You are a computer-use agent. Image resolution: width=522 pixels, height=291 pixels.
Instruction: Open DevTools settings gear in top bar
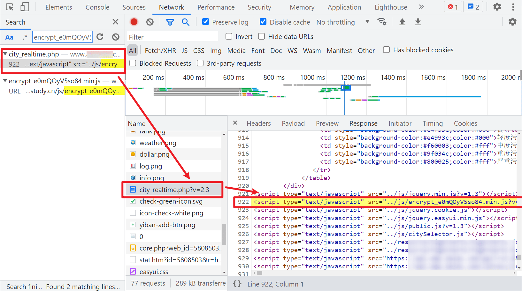click(x=497, y=7)
